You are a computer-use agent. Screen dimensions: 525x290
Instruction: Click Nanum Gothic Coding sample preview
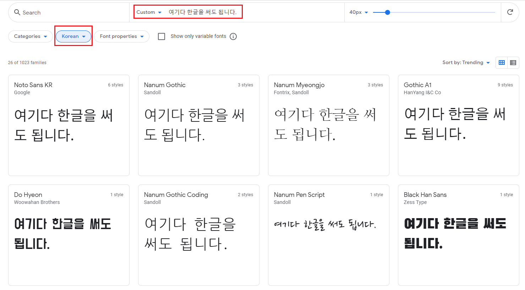(190, 234)
